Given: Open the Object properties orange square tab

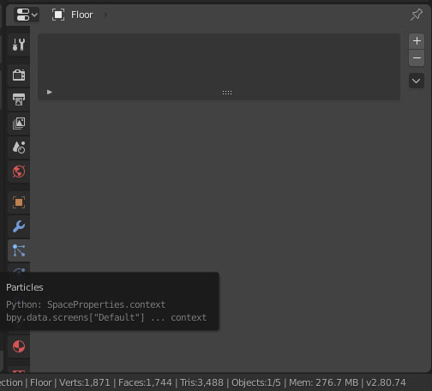Looking at the screenshot, I should 19,202.
